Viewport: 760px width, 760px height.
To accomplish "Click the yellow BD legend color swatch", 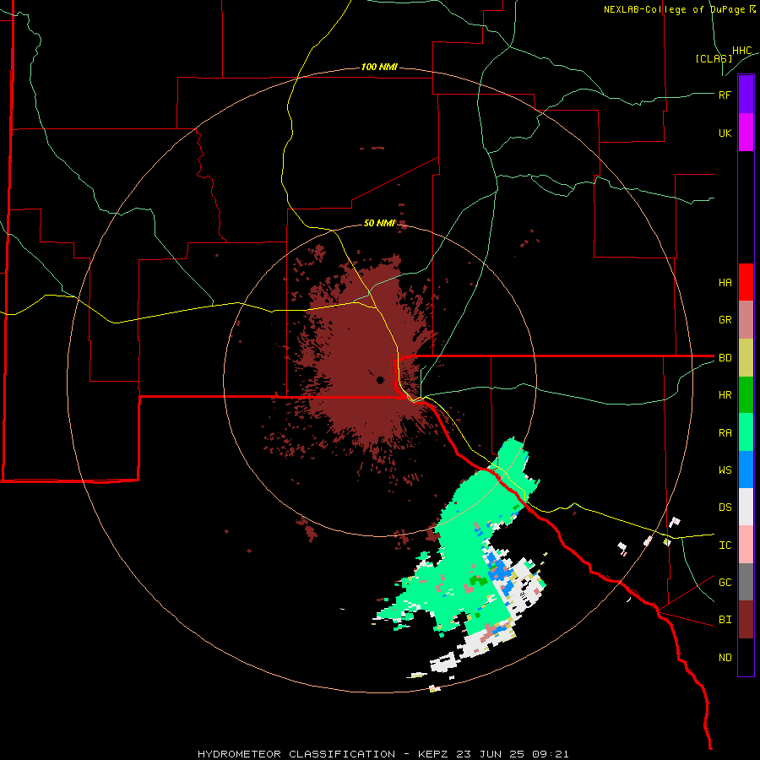I will point(746,358).
